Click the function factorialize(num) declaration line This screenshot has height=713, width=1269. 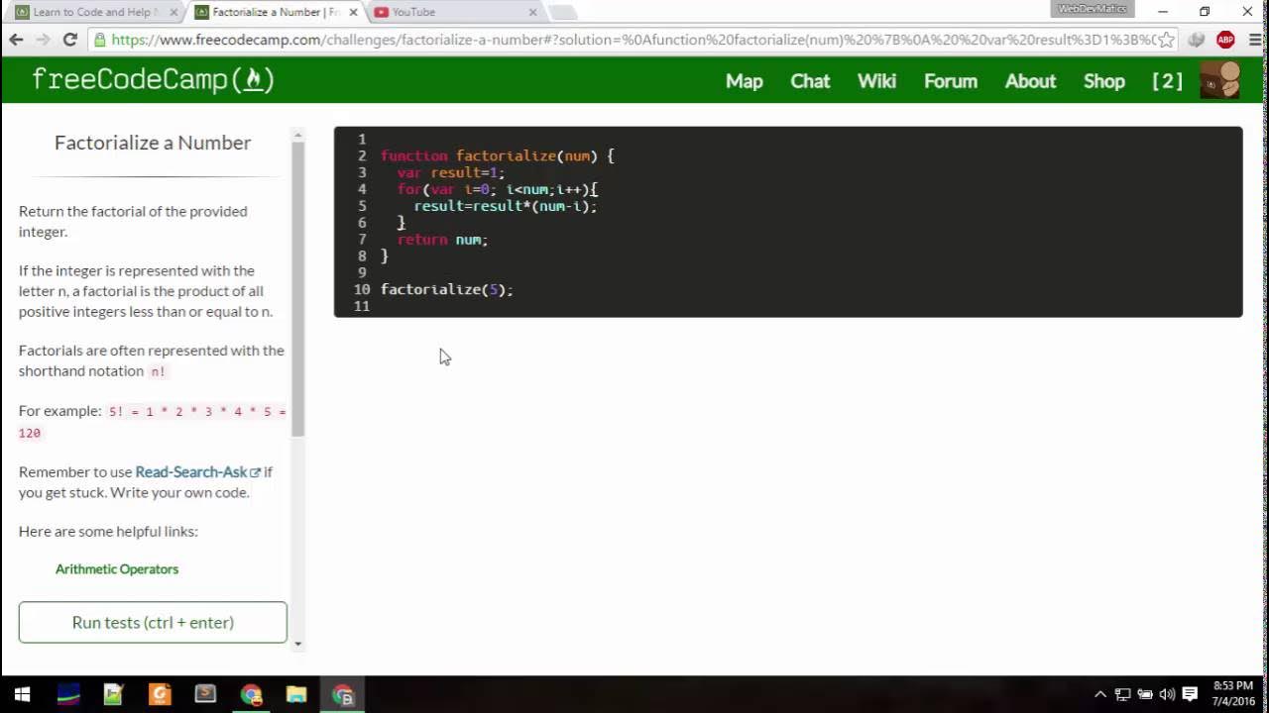[498, 155]
